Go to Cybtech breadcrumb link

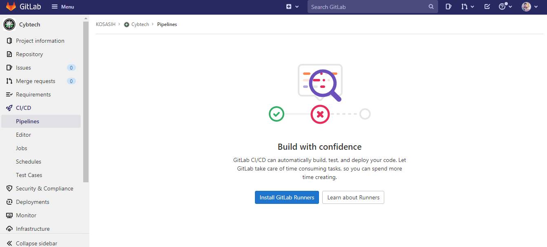point(140,24)
